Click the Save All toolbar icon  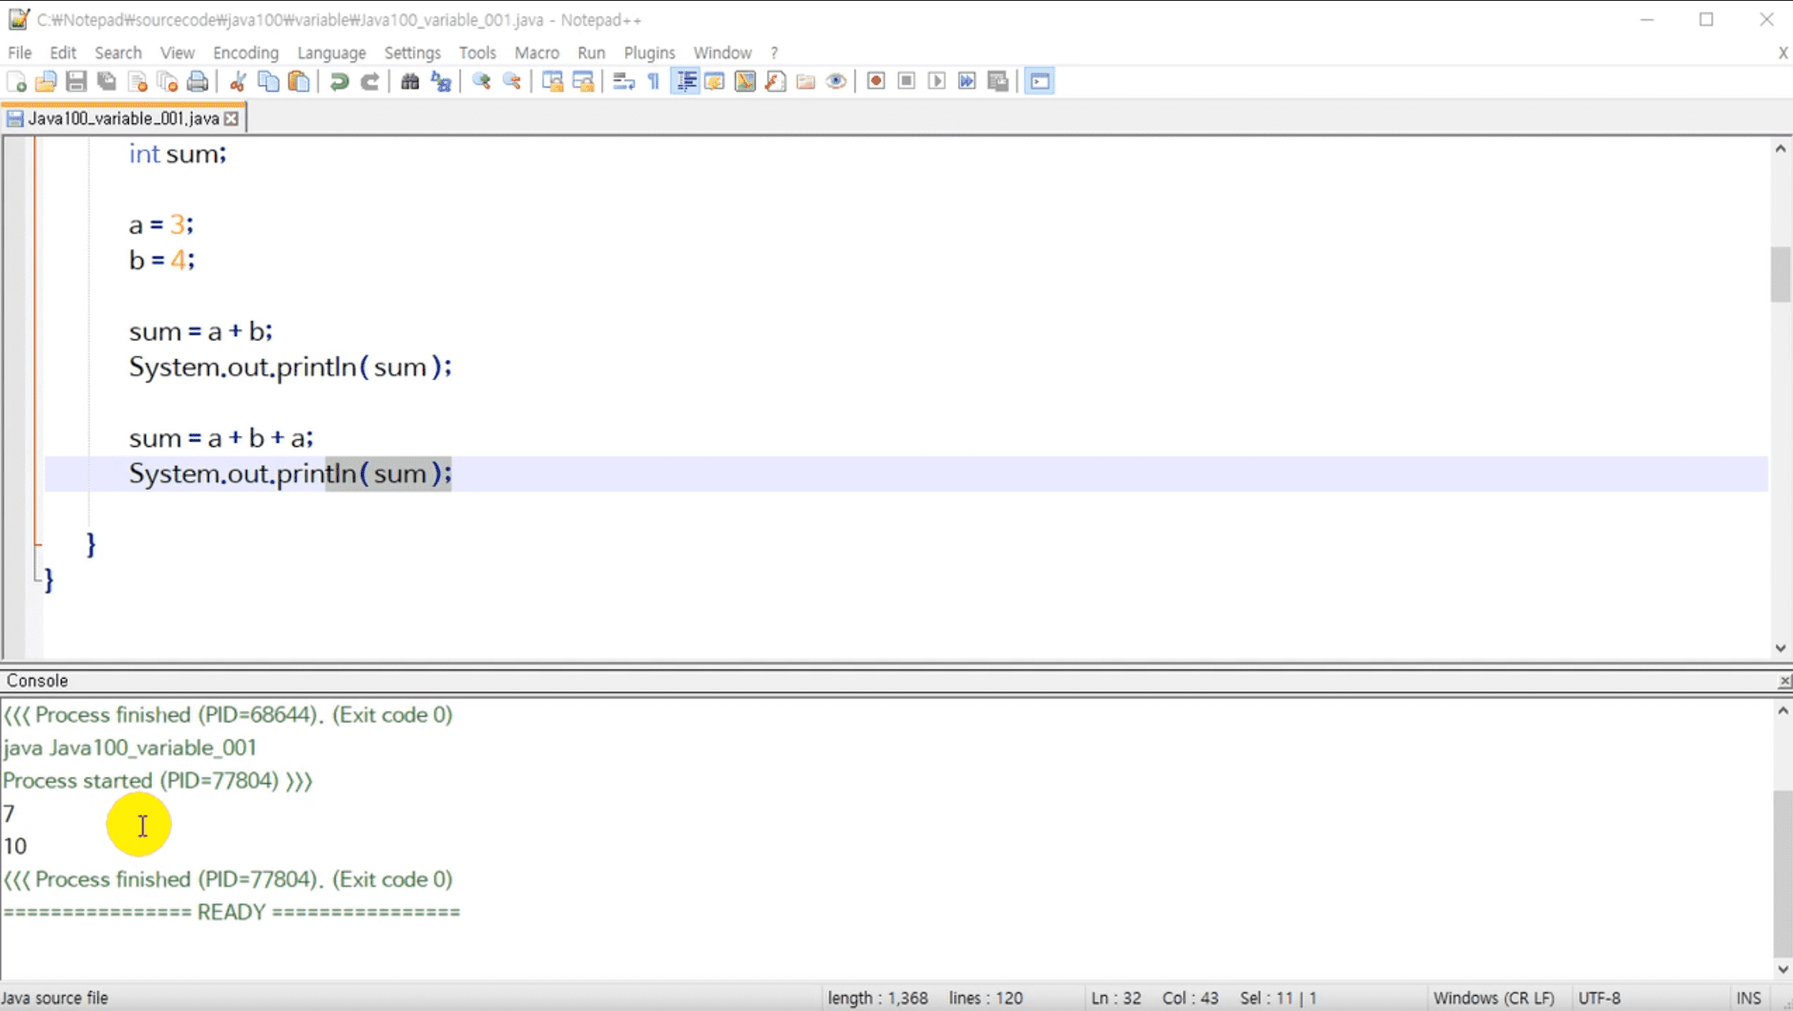106,81
